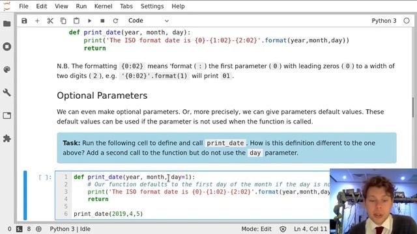The image size is (417, 234).
Task: Open the command palette sidebar icon
Action: (x=7, y=70)
